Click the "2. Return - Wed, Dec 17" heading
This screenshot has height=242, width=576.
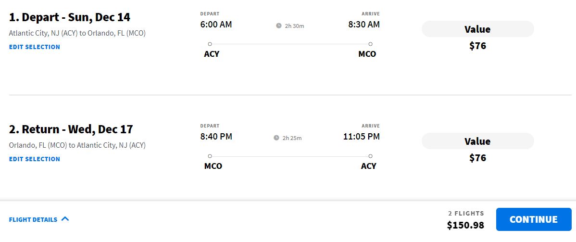click(71, 129)
